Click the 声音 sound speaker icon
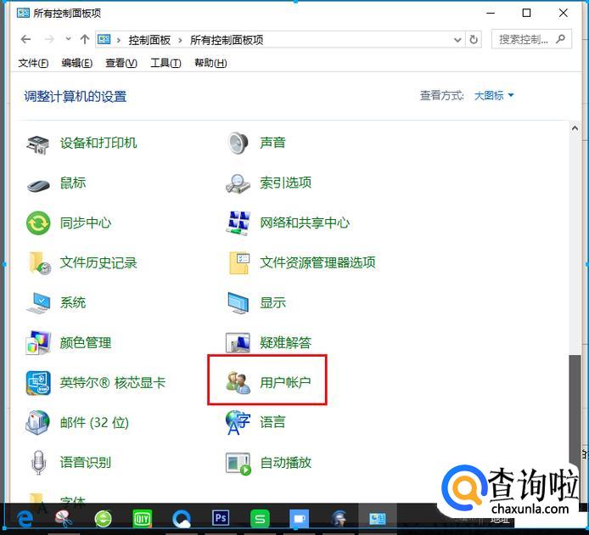 click(238, 143)
